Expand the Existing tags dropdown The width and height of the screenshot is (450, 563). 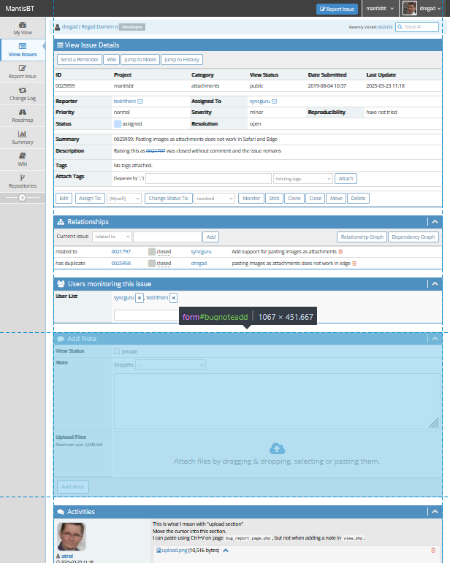pyautogui.click(x=303, y=178)
